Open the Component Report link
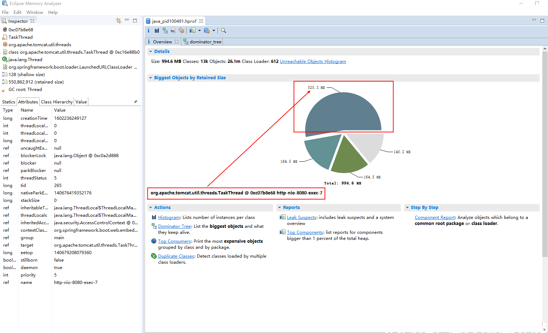Viewport: 548px width, 333px height. point(435,217)
